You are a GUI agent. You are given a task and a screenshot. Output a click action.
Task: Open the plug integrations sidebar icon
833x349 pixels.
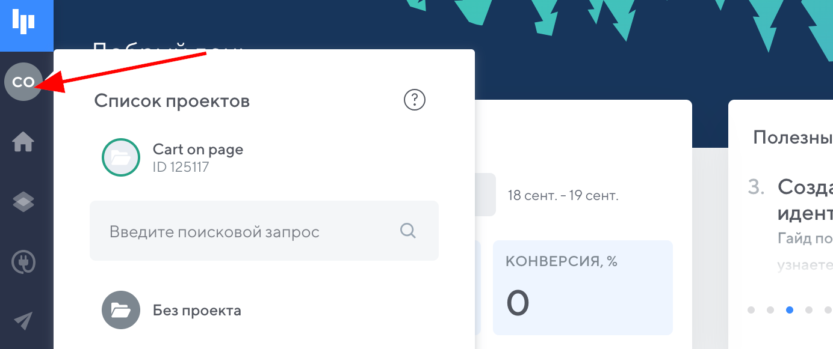pos(23,262)
